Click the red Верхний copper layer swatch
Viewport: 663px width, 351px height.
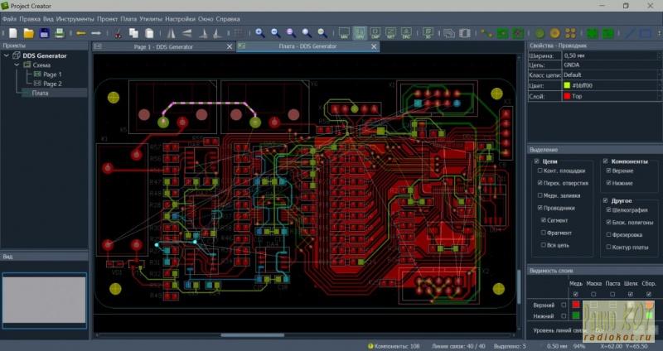(x=575, y=305)
